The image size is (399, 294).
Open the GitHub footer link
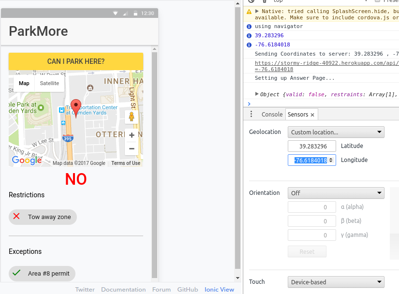tap(188, 290)
